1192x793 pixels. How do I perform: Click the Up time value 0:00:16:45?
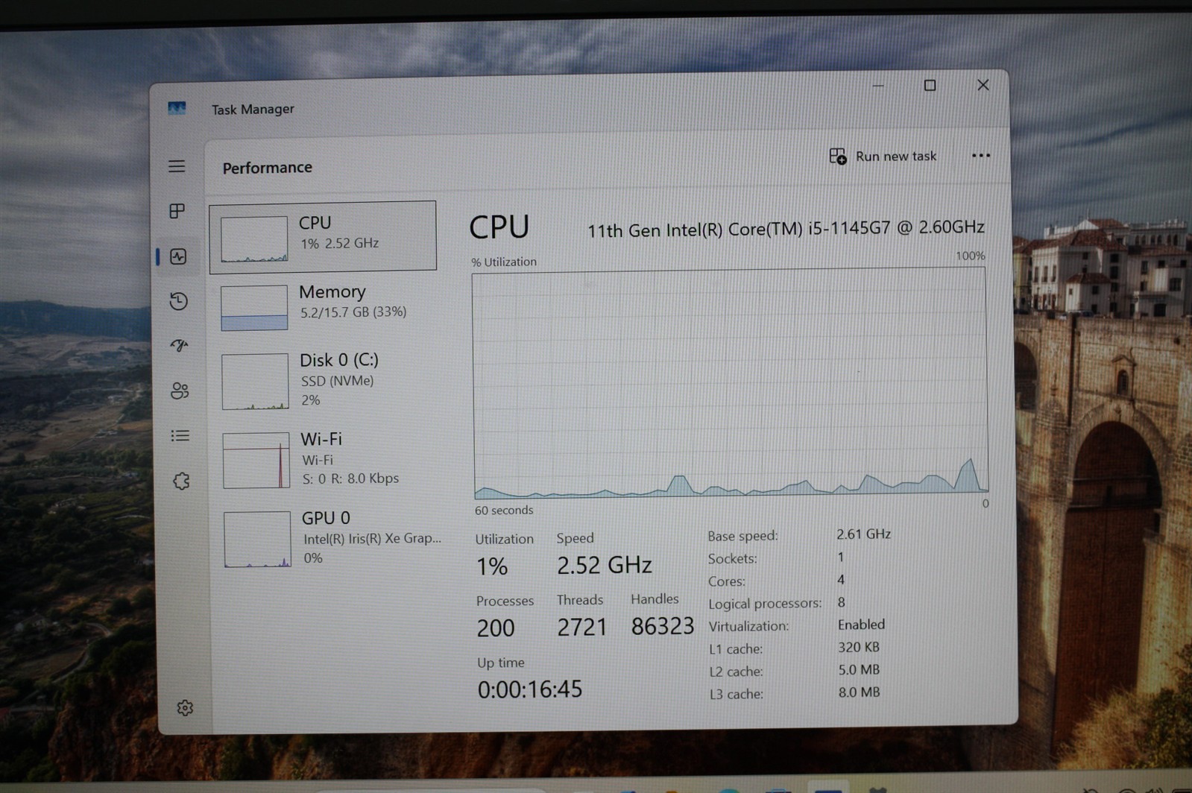[530, 689]
